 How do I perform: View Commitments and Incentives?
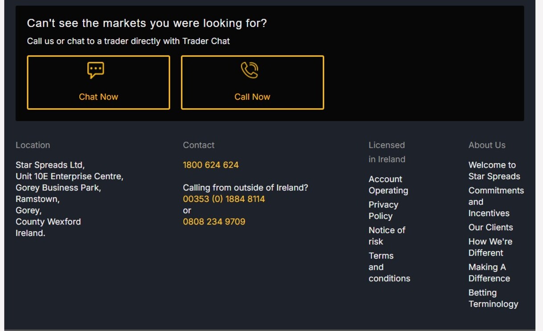tap(496, 201)
